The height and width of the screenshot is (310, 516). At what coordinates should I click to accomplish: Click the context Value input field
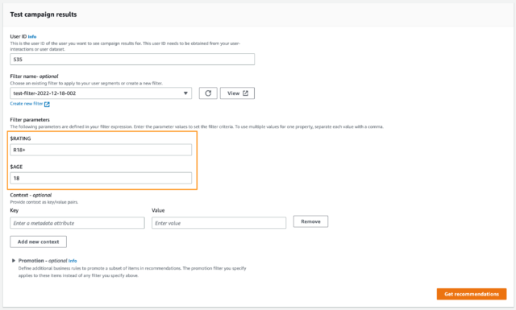pyautogui.click(x=218, y=223)
